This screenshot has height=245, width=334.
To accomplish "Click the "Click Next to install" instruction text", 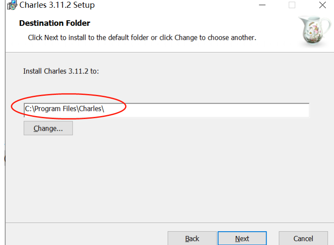I will tap(142, 38).
